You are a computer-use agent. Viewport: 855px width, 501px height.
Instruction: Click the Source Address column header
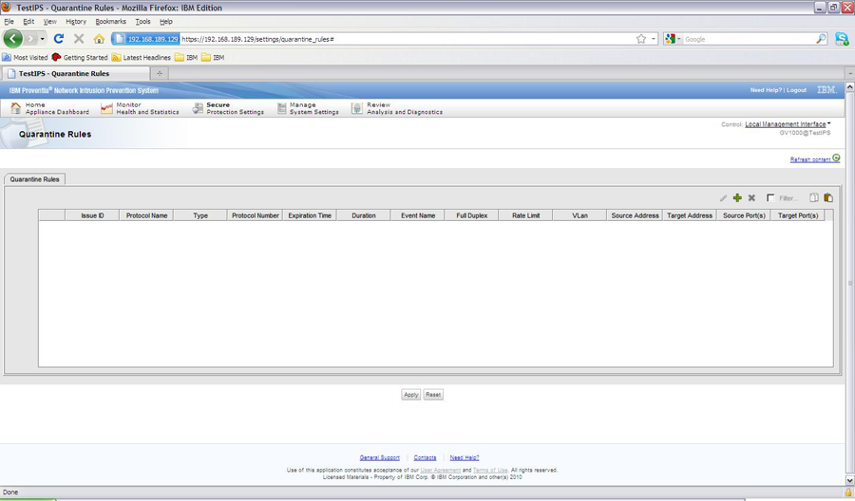point(635,215)
